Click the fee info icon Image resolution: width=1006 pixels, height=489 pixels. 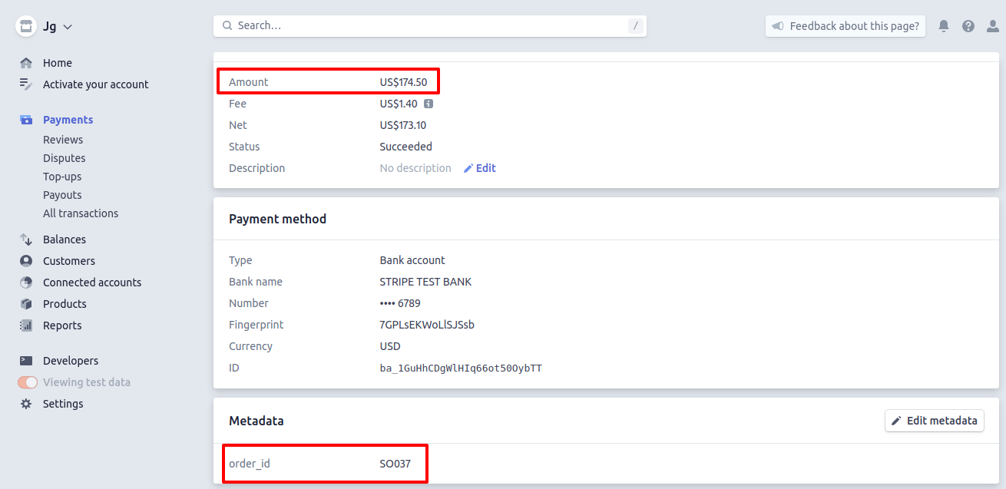(x=429, y=104)
